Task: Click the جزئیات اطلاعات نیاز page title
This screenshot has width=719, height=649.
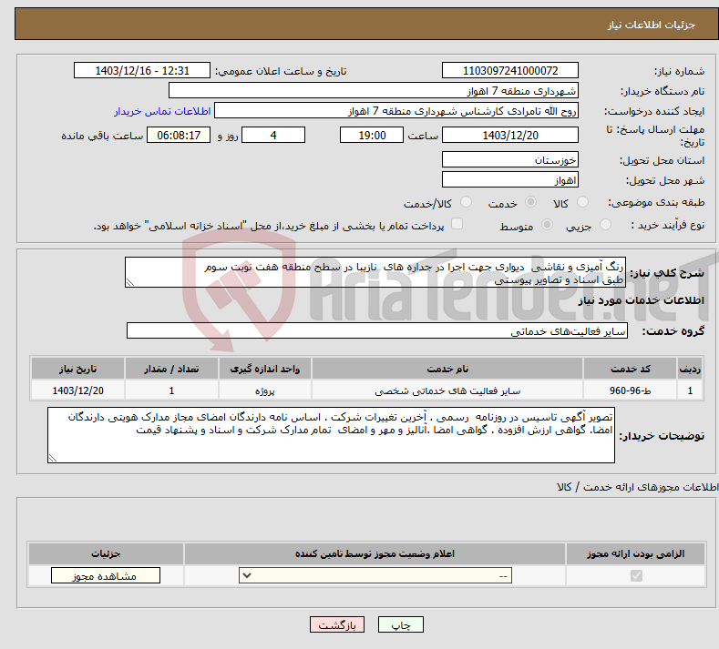Action: tap(652, 25)
